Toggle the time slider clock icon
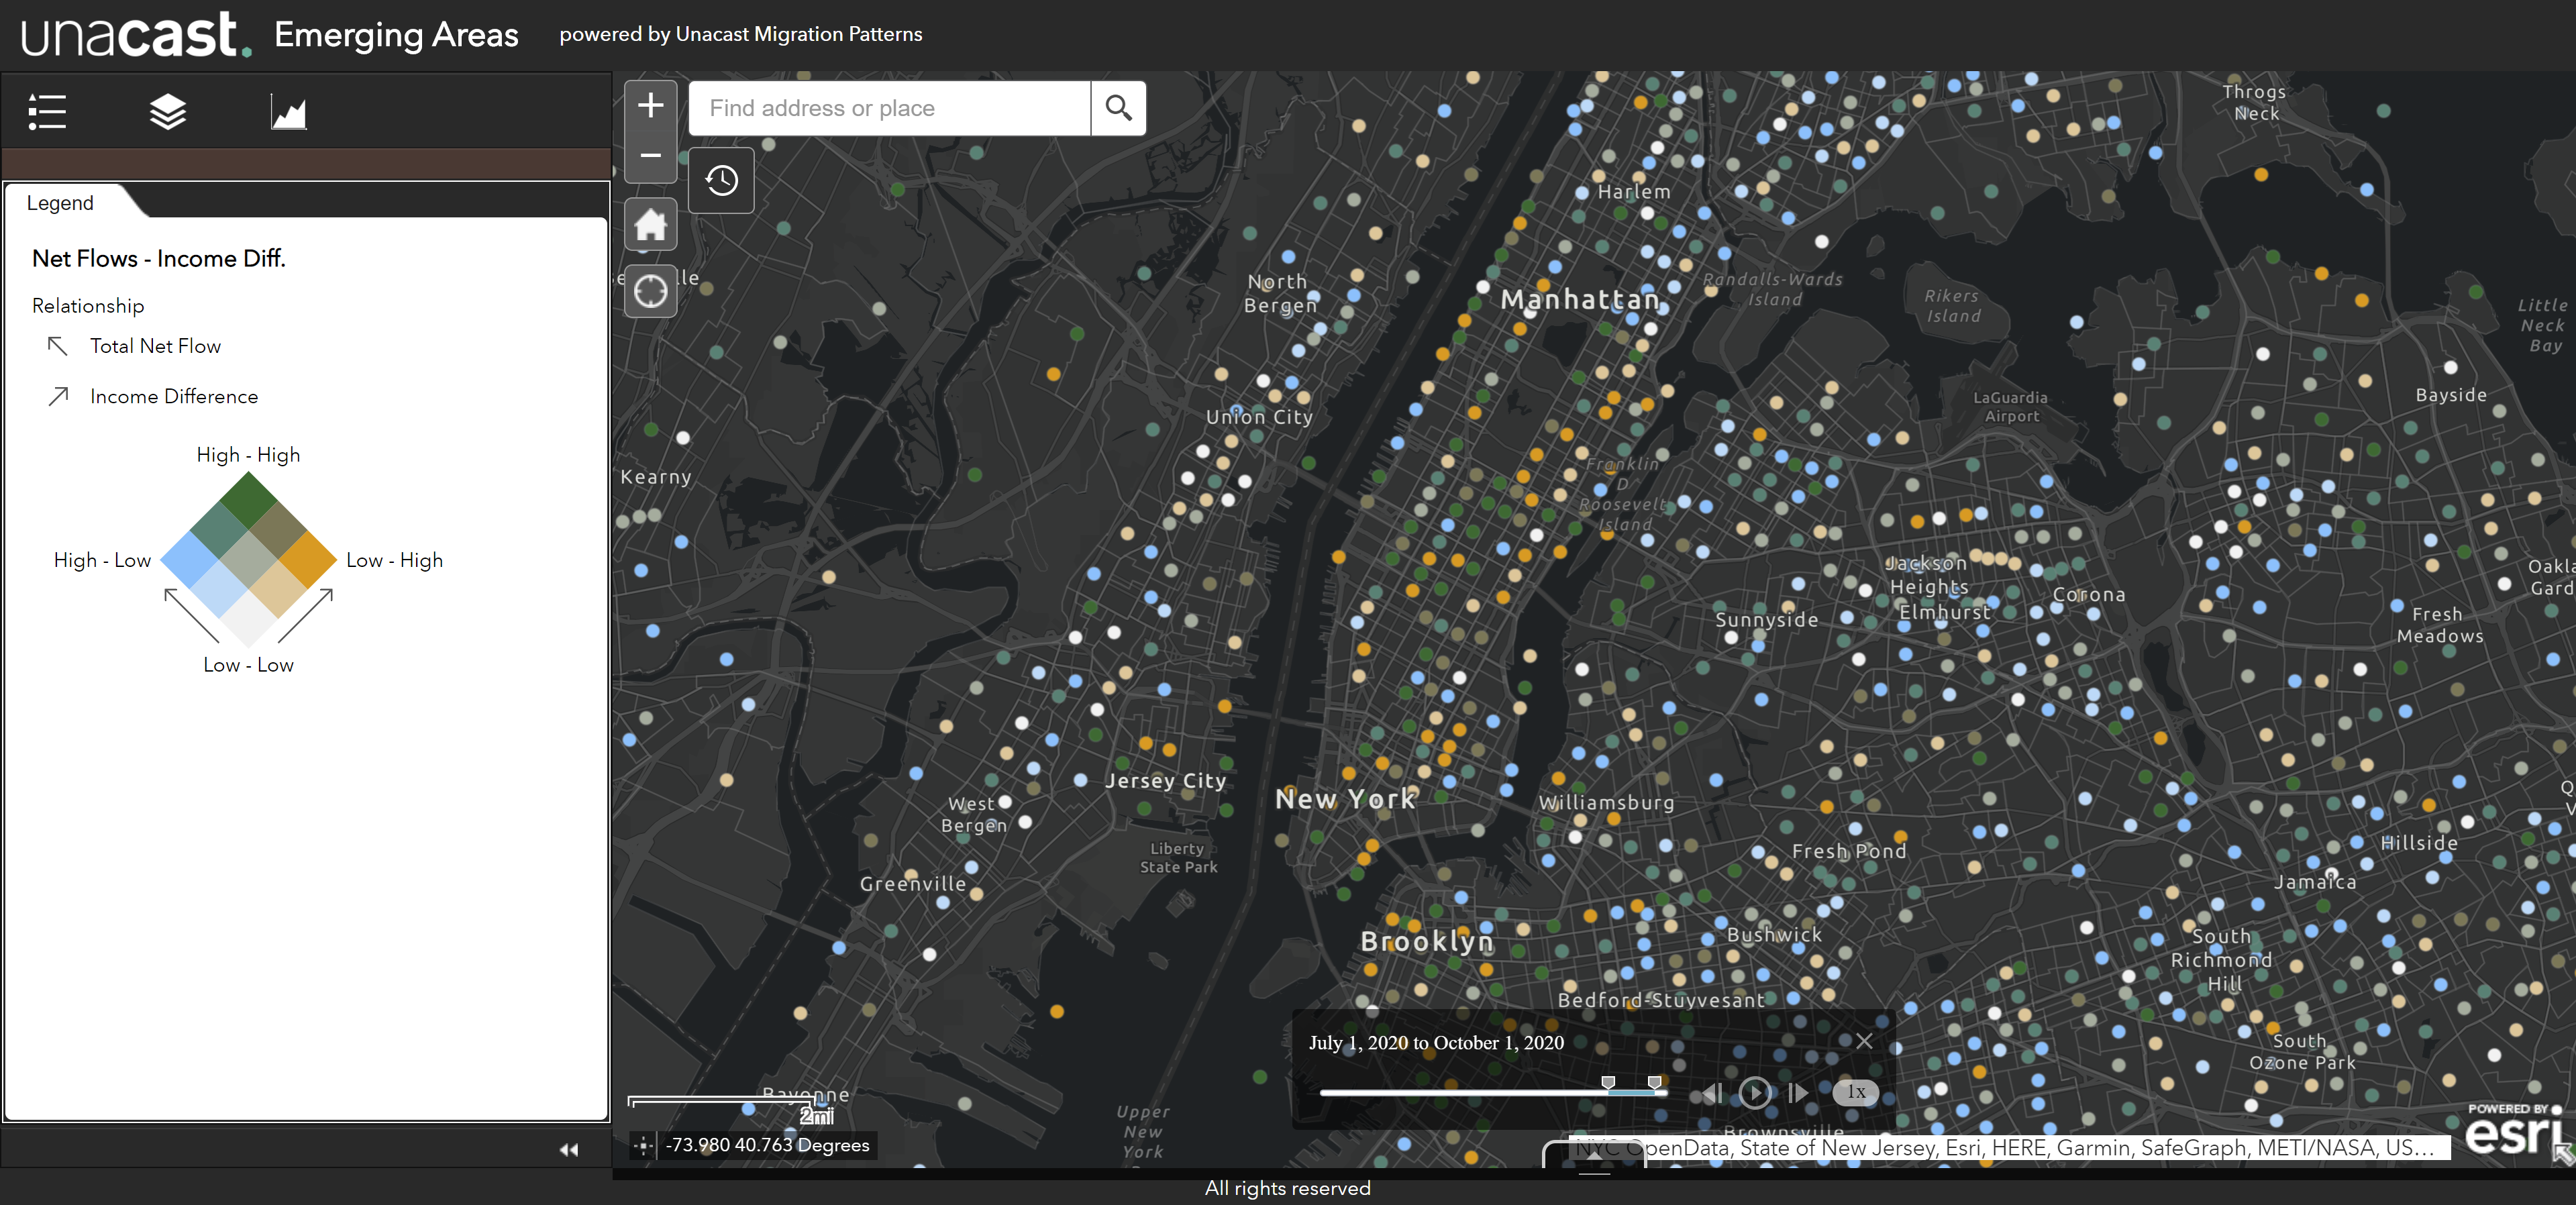Image resolution: width=2576 pixels, height=1205 pixels. pyautogui.click(x=722, y=181)
